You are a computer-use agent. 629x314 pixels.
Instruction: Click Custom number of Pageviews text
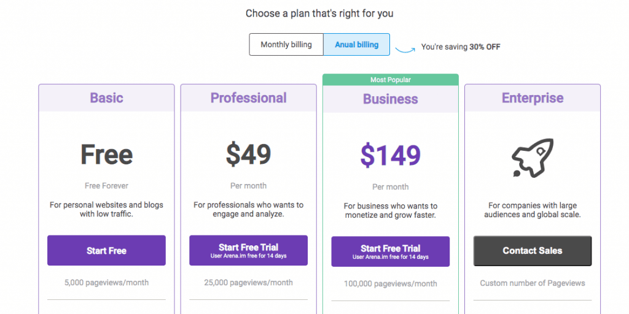point(532,283)
